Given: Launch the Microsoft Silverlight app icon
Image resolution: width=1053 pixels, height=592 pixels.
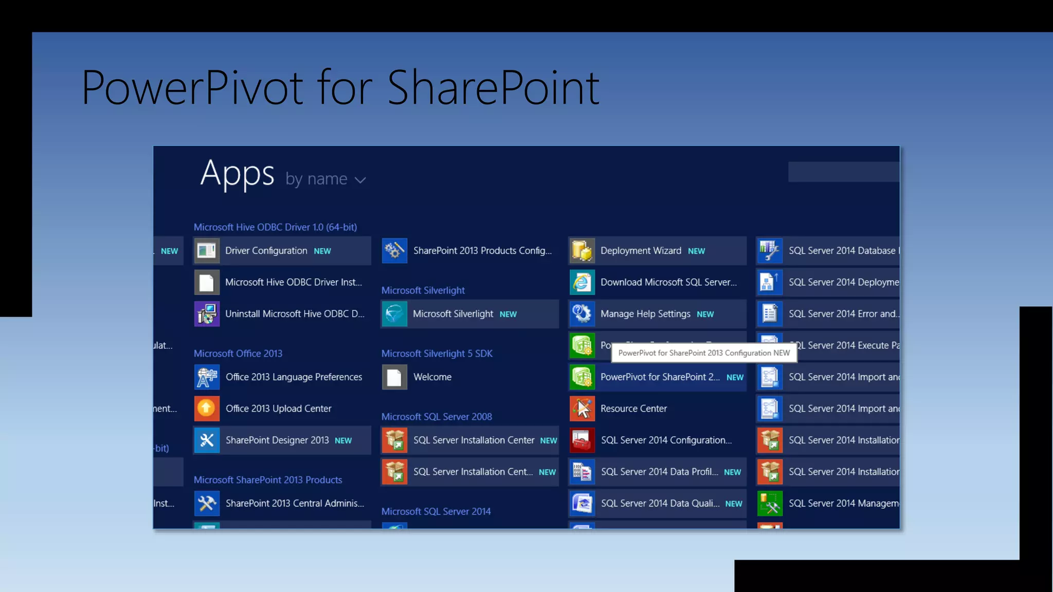Looking at the screenshot, I should pos(394,313).
